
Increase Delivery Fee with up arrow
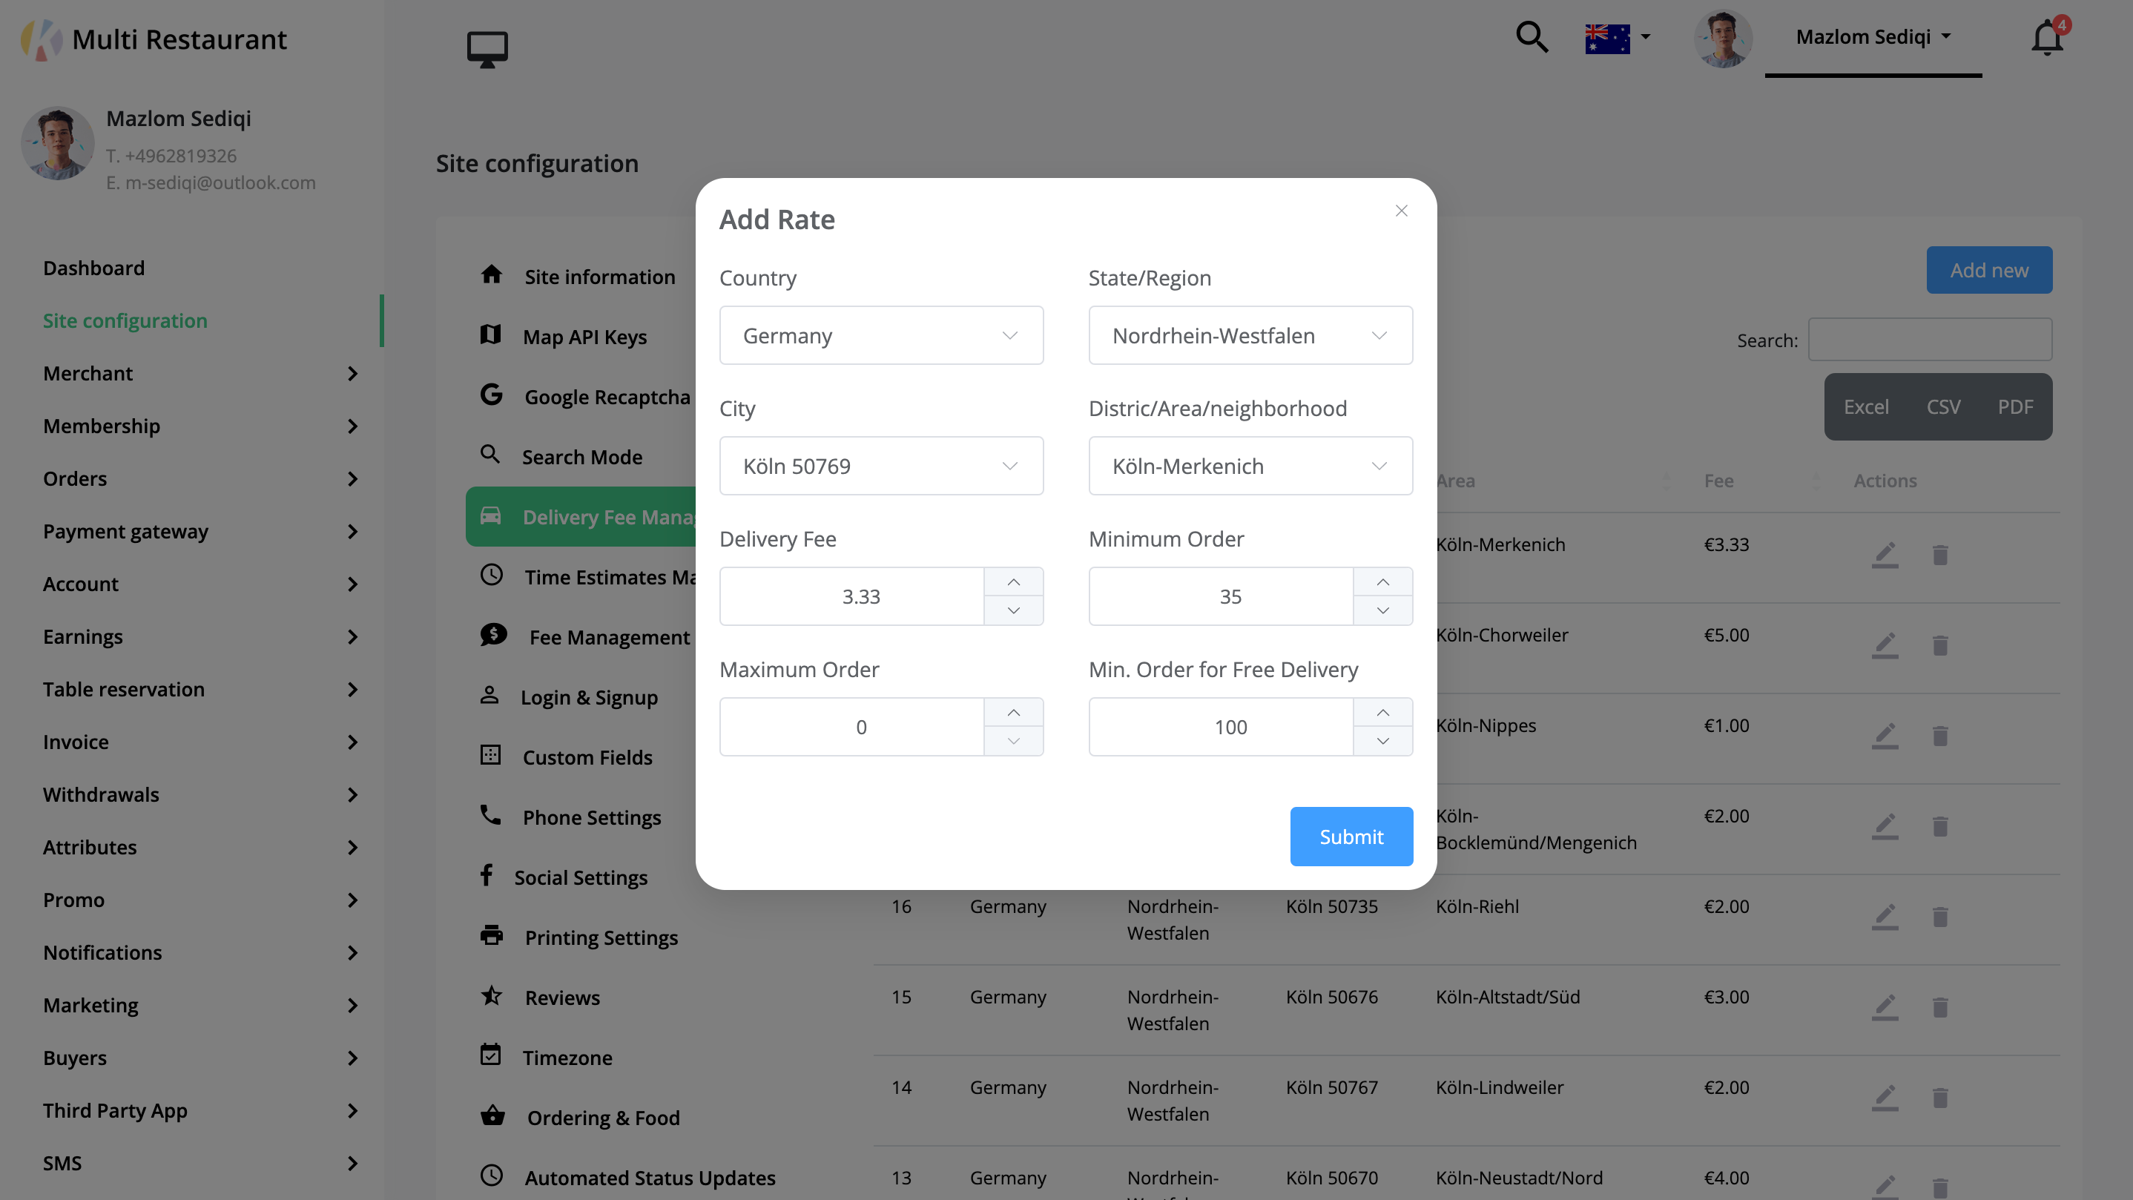(x=1014, y=582)
